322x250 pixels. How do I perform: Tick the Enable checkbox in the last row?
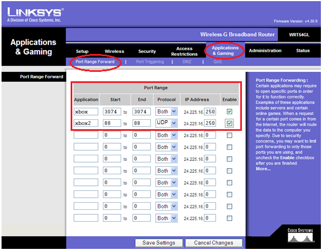pos(229,218)
